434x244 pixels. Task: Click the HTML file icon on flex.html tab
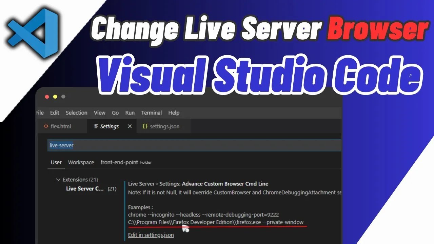coord(46,126)
